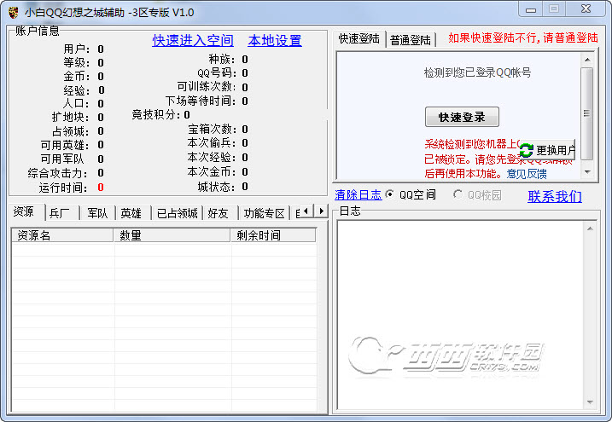The image size is (612, 422).
Task: Click the 检测到您已登录QQ帐号 text
Action: pyautogui.click(x=477, y=72)
